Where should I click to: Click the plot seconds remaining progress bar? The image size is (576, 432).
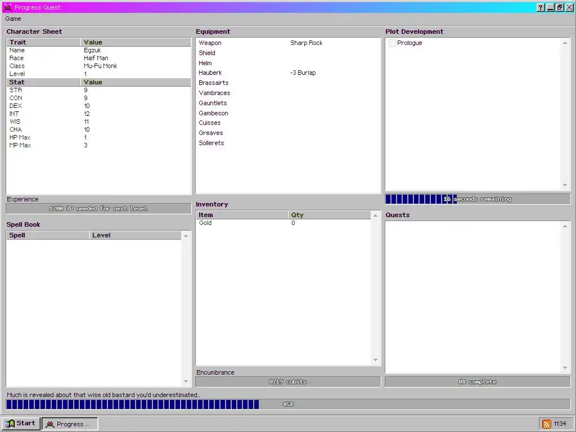tap(478, 199)
